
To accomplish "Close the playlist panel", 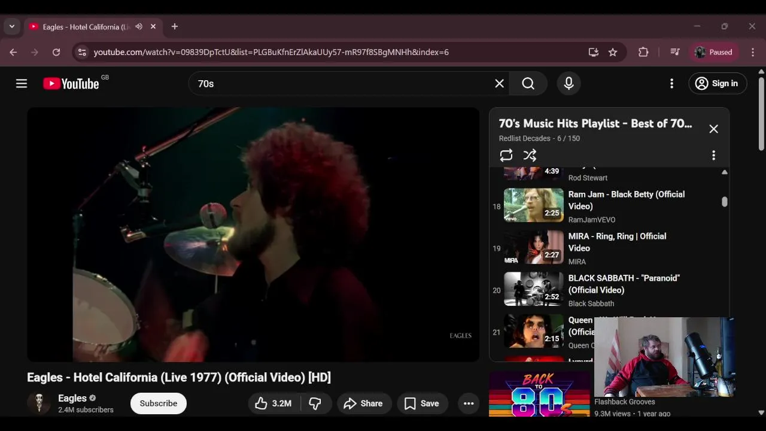I will (x=713, y=129).
